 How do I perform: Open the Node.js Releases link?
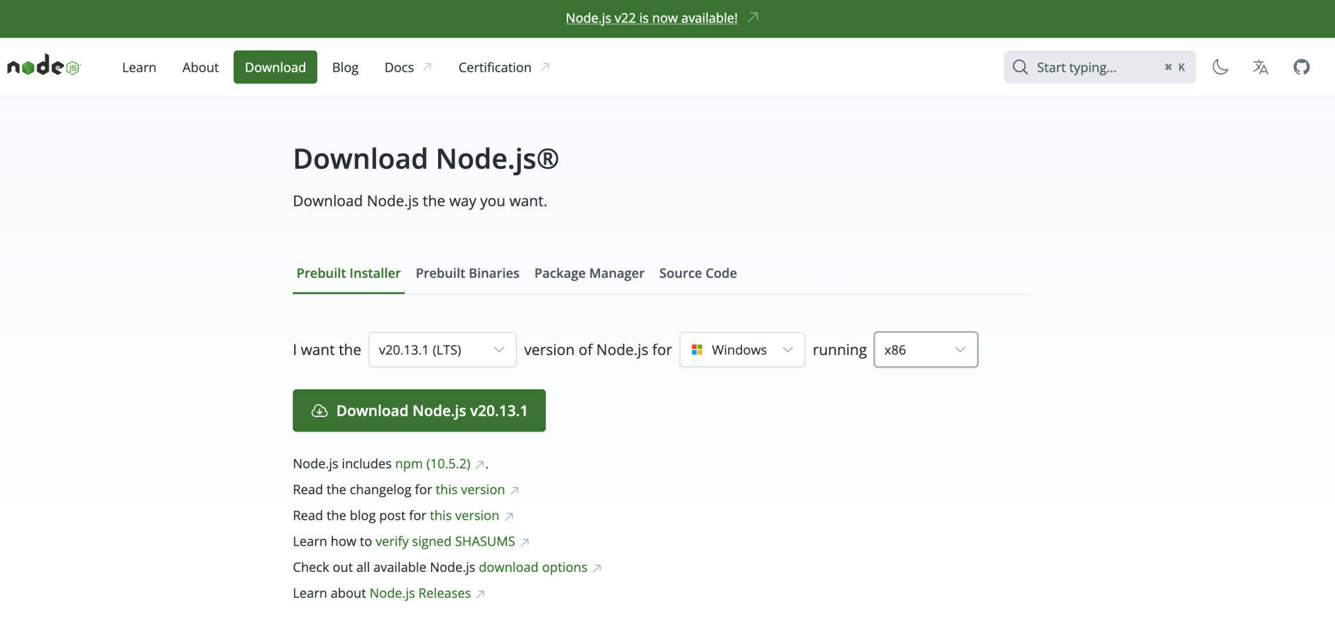tap(420, 593)
